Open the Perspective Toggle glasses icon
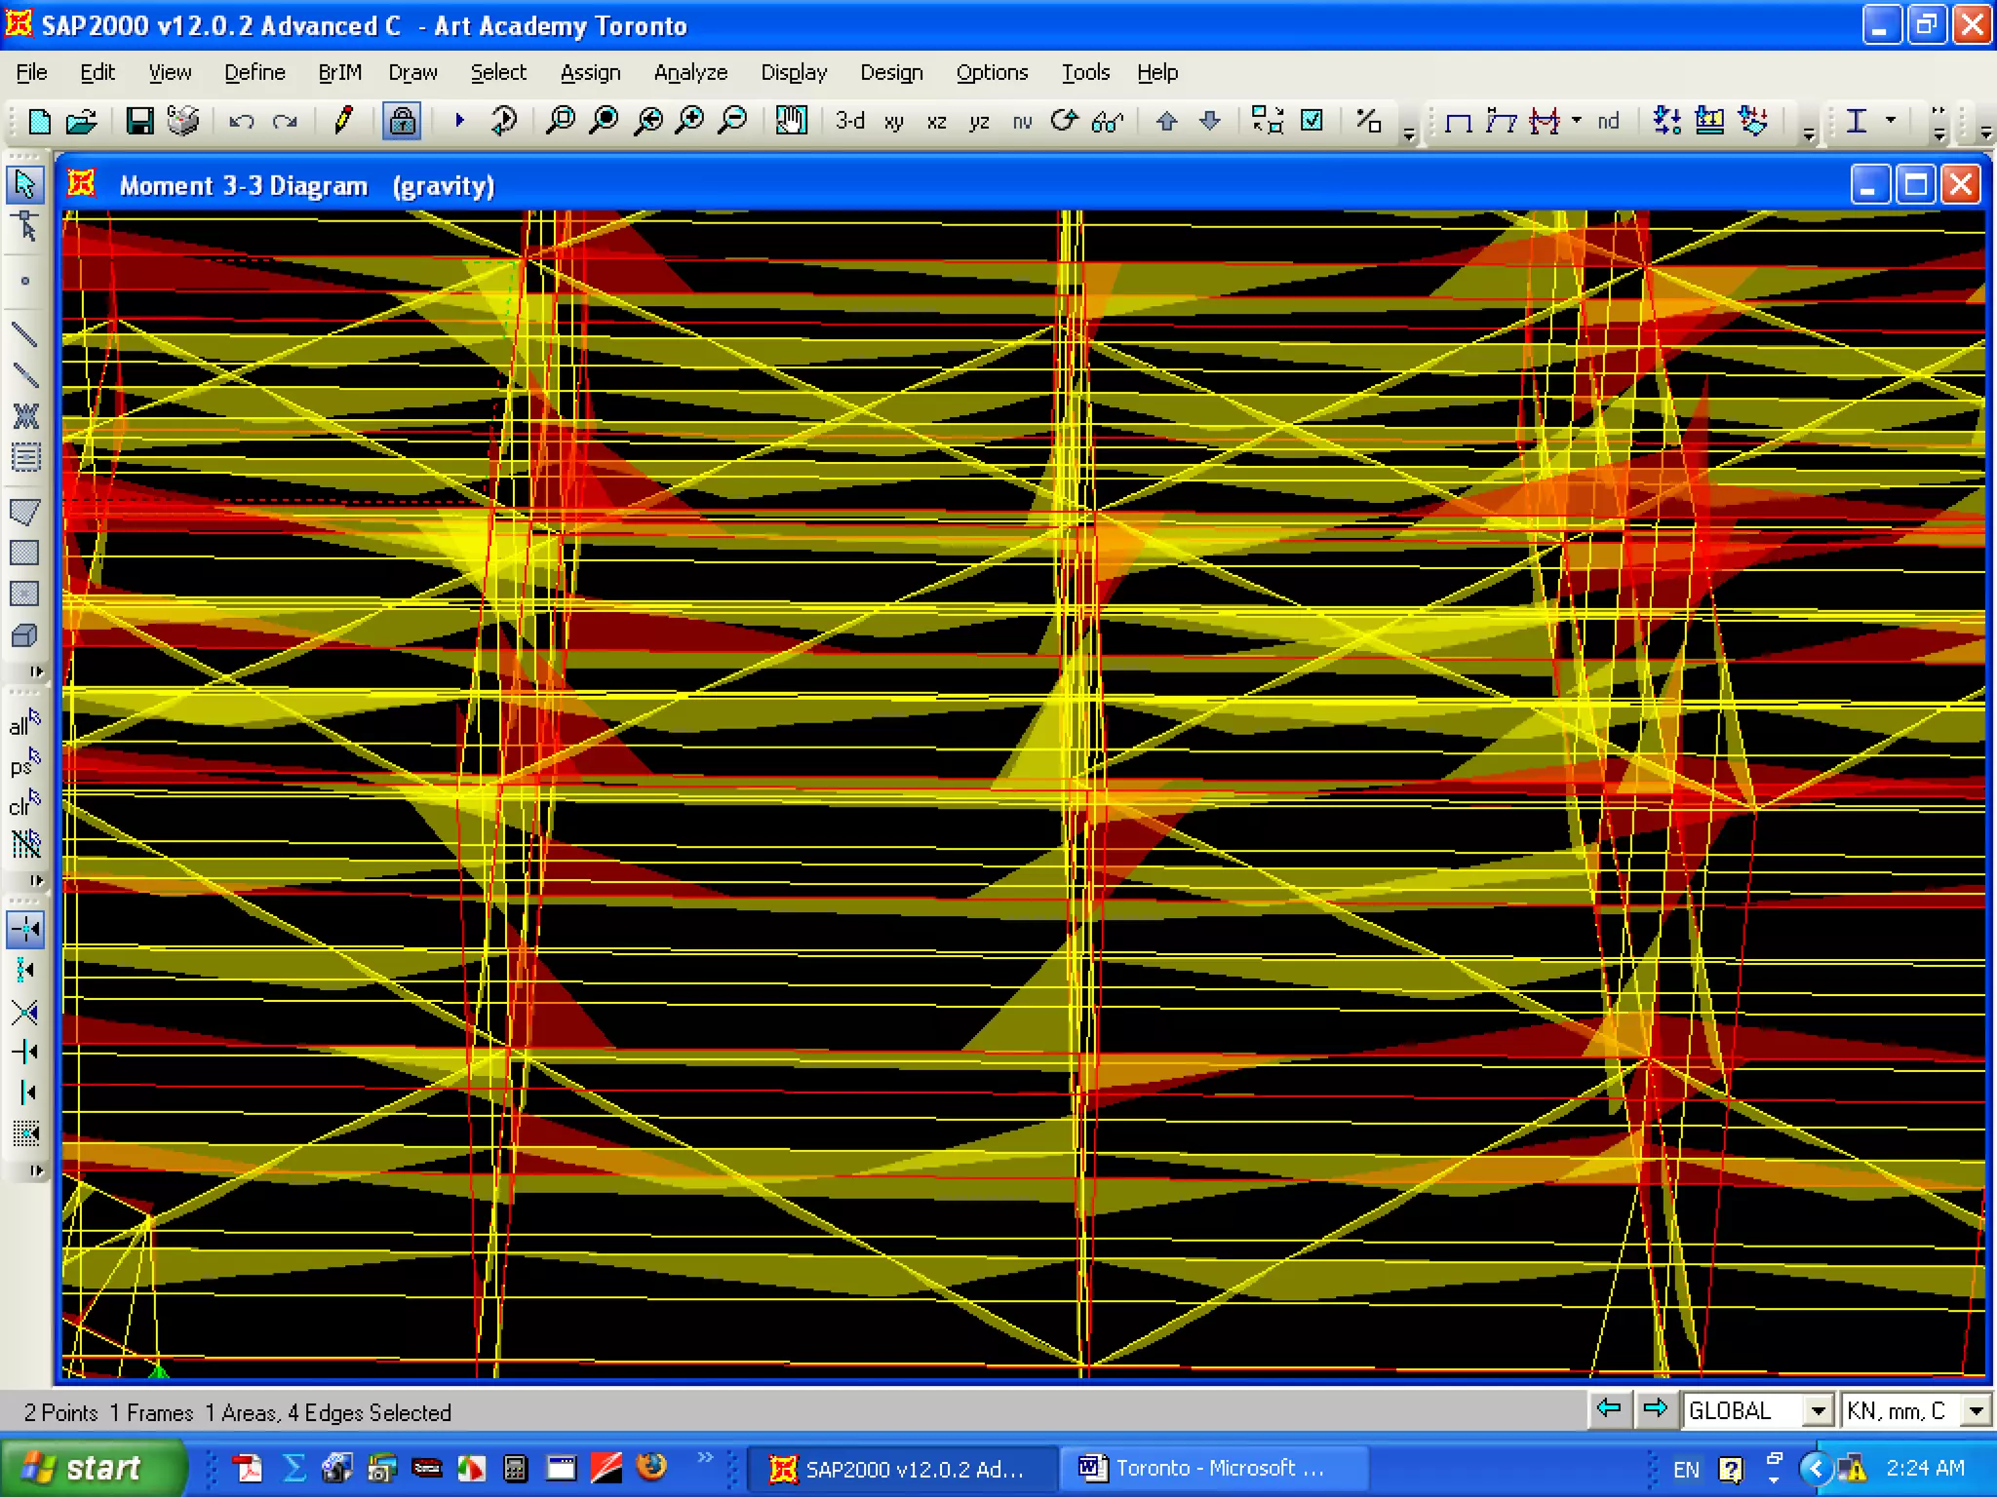This screenshot has width=1997, height=1497. point(1107,121)
